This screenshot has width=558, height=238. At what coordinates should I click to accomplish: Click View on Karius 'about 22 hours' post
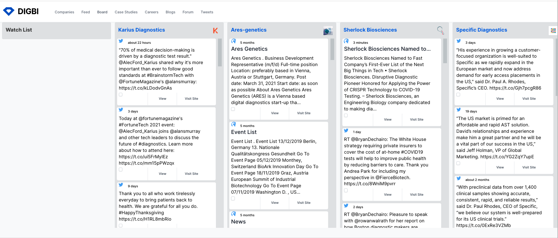click(162, 99)
